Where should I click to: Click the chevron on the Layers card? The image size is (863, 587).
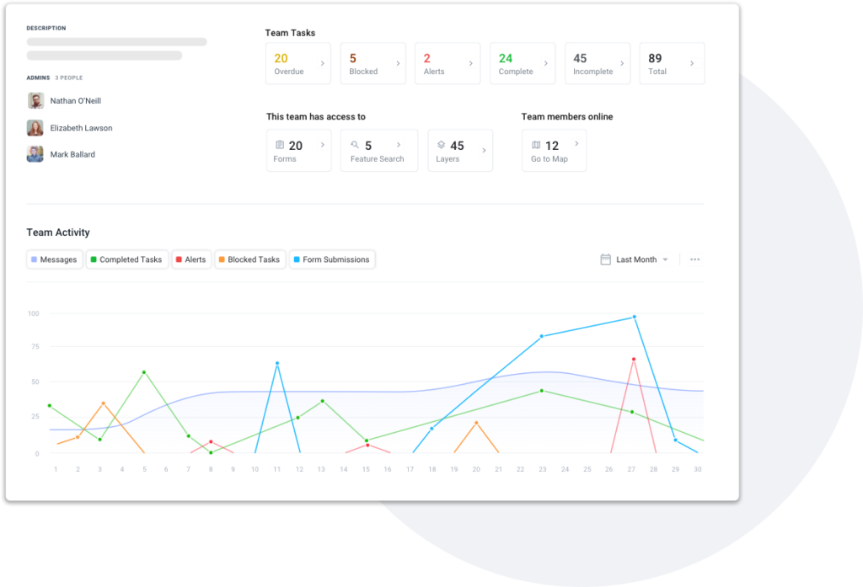click(484, 150)
